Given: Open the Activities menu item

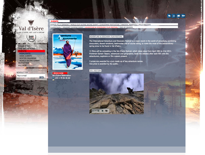Looking at the screenshot, I should point(24,63).
